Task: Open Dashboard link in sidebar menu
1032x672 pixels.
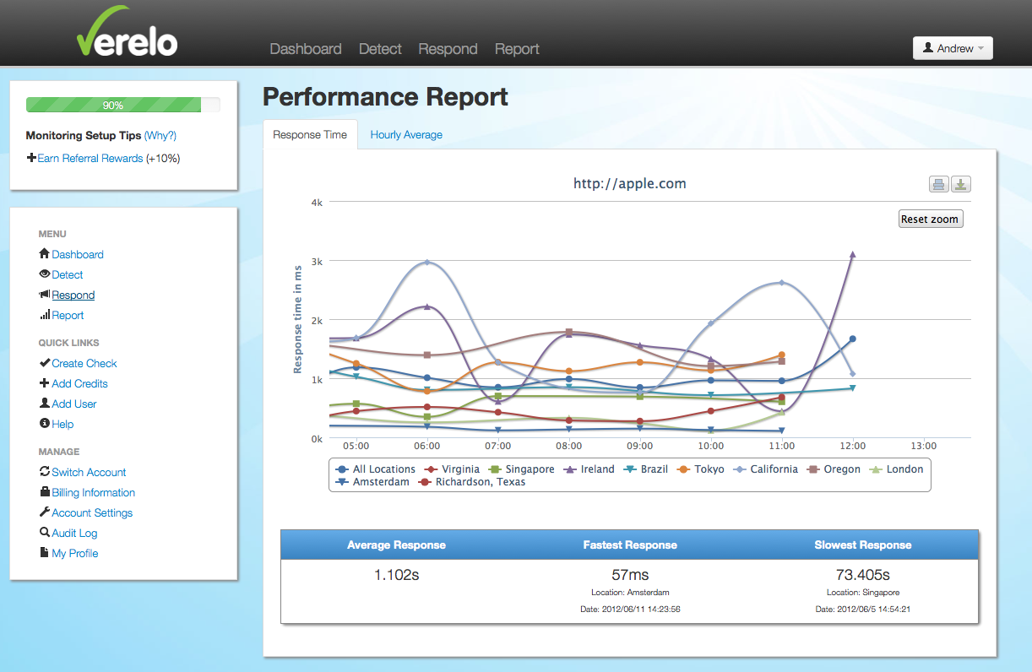Action: [x=78, y=254]
